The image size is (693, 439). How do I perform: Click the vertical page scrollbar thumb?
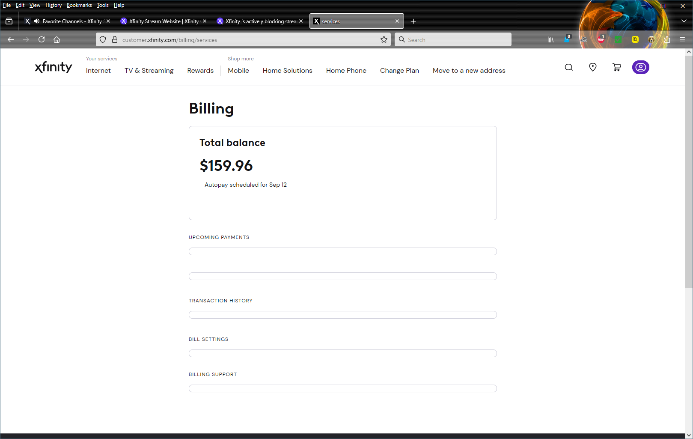tap(689, 171)
